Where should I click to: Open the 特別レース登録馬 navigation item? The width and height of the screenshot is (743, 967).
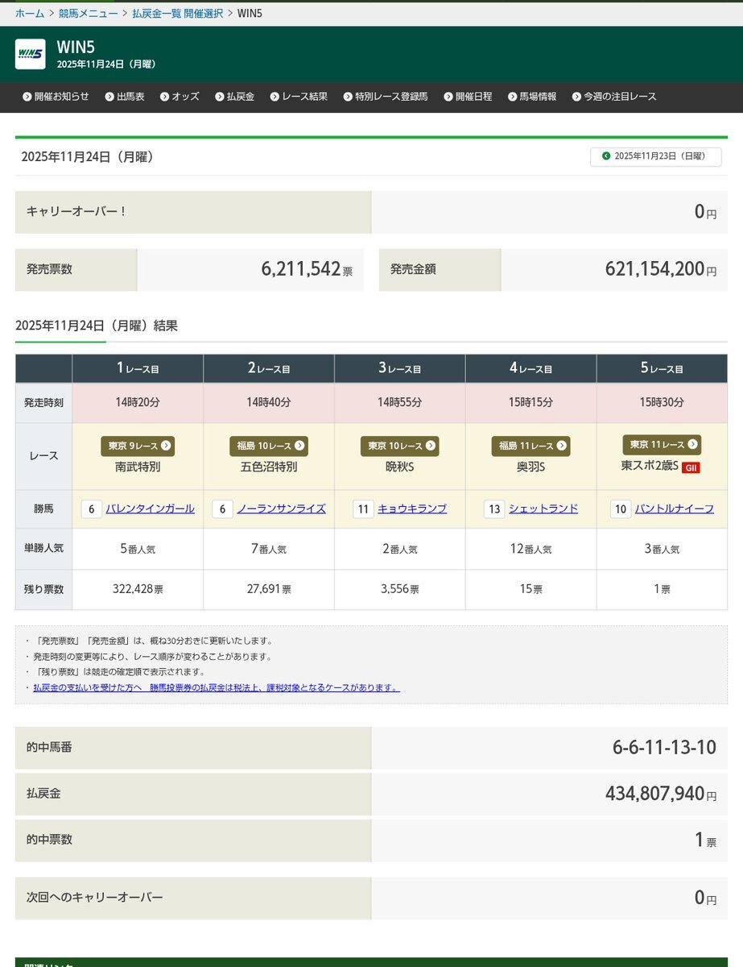coord(388,95)
